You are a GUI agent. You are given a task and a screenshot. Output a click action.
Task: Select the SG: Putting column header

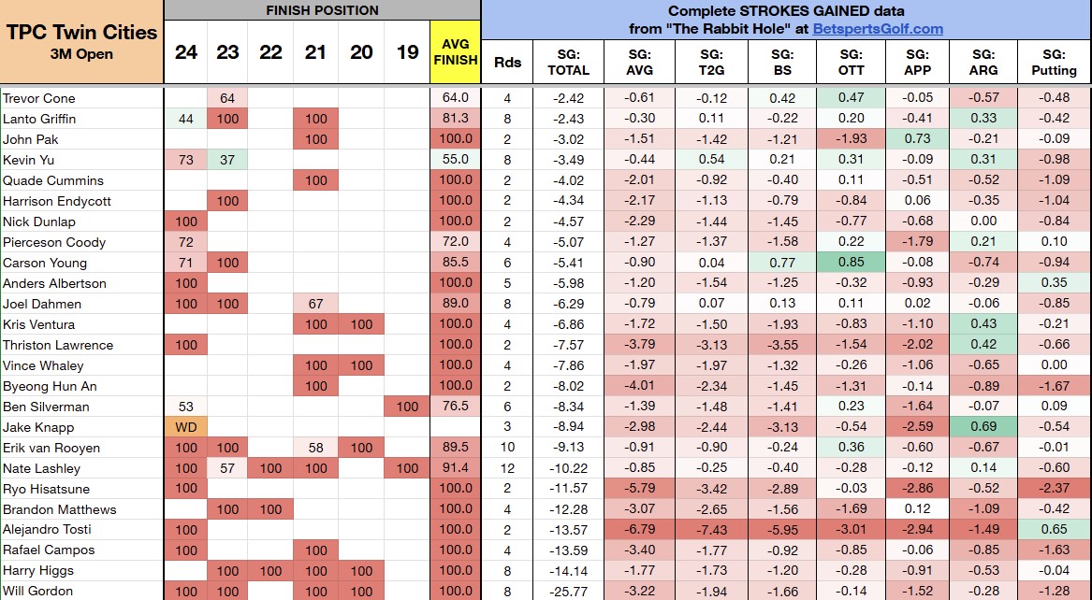click(x=1054, y=62)
